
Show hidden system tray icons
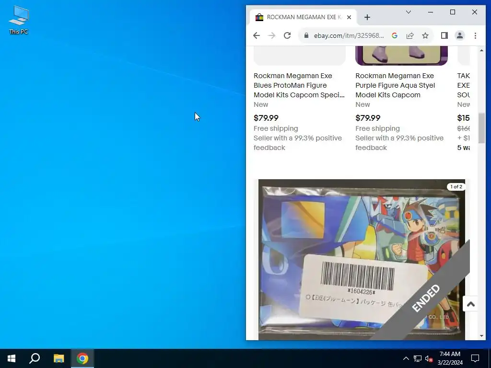406,358
